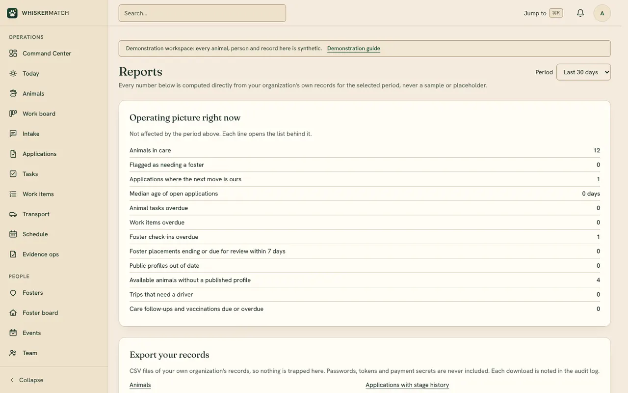Open notifications via the bell icon
This screenshot has width=628, height=393.
pyautogui.click(x=580, y=13)
